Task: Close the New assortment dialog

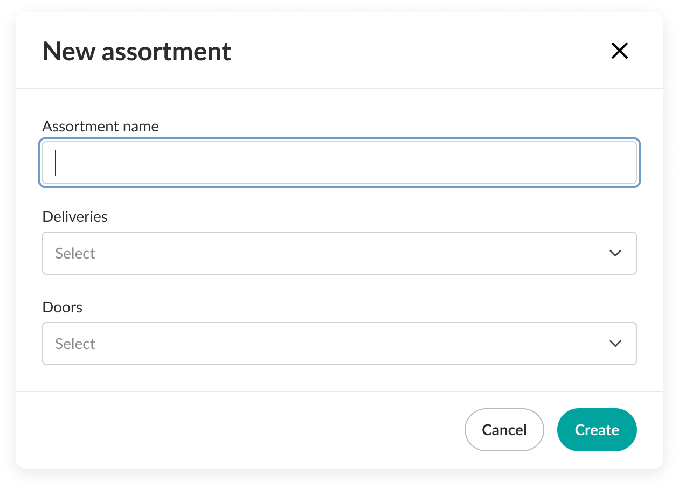Action: pyautogui.click(x=619, y=51)
